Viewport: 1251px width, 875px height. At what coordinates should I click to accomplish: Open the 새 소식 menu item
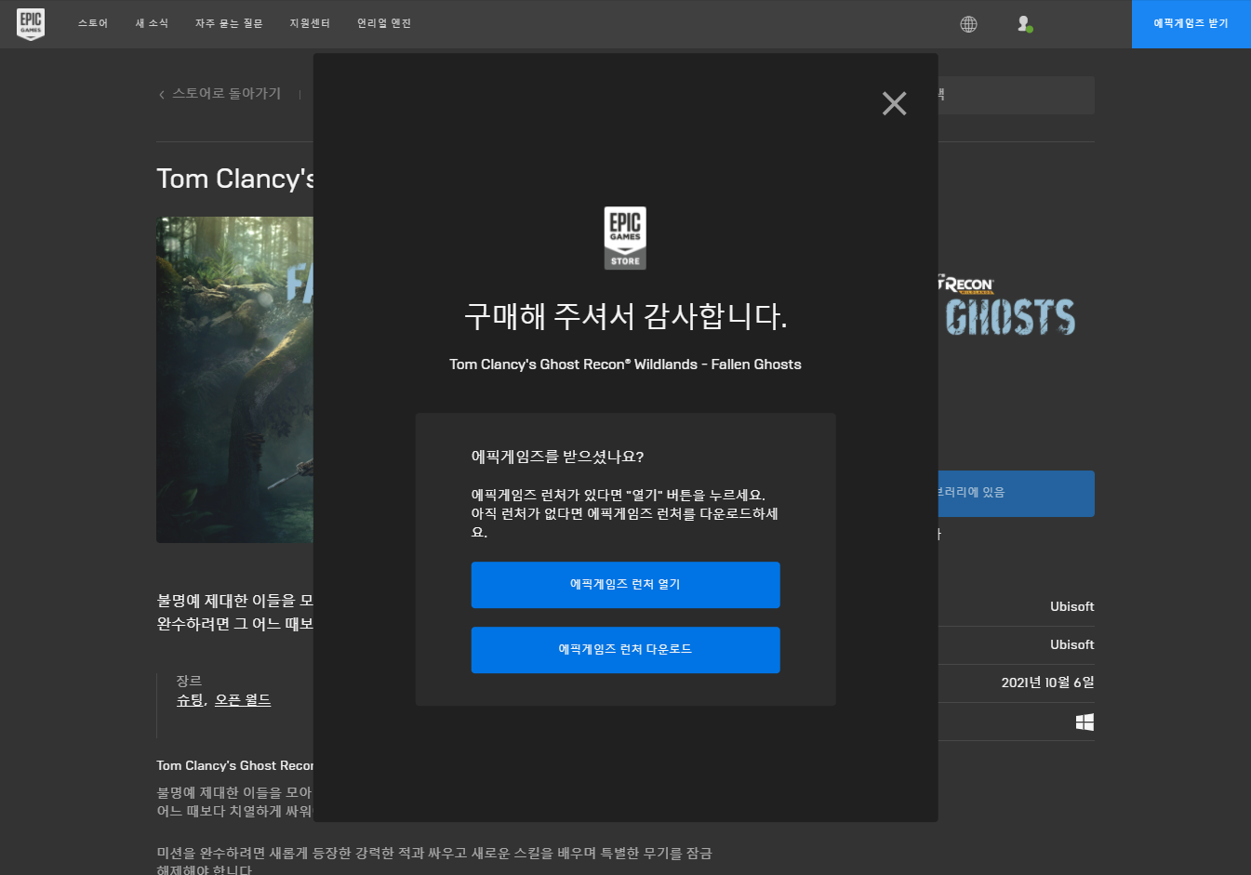pyautogui.click(x=152, y=23)
